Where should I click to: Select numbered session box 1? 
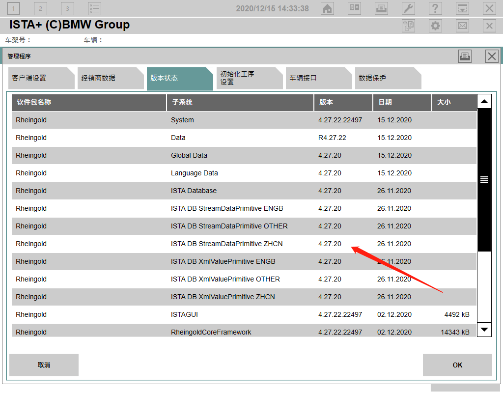pos(13,8)
